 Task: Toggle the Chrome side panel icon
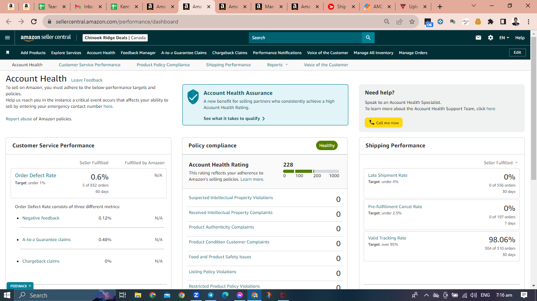click(503, 22)
